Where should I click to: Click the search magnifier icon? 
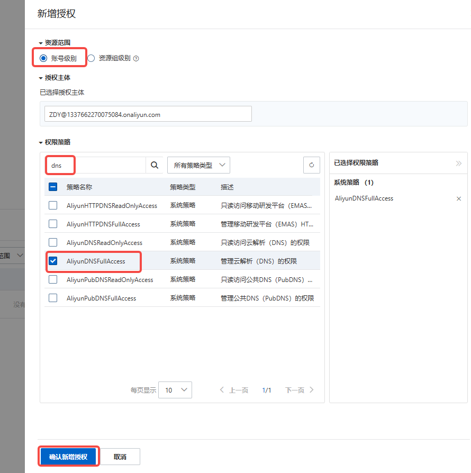pyautogui.click(x=155, y=165)
